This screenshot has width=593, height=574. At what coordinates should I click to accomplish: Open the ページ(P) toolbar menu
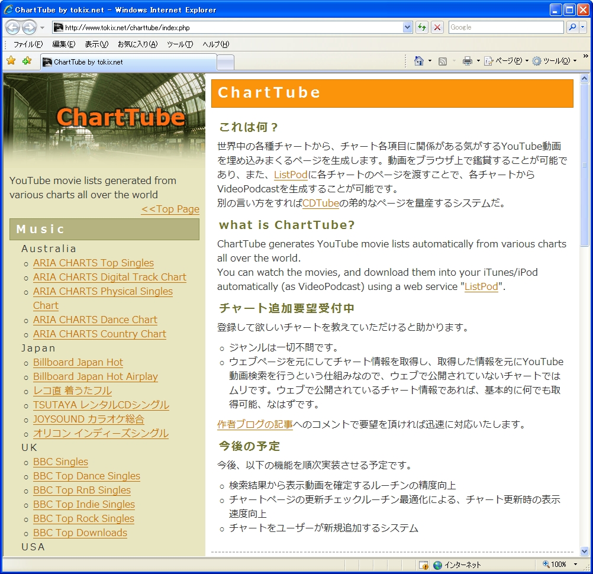click(x=507, y=61)
